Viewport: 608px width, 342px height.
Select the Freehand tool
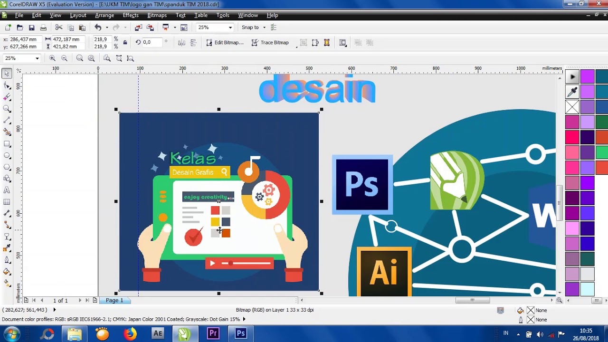point(7,120)
